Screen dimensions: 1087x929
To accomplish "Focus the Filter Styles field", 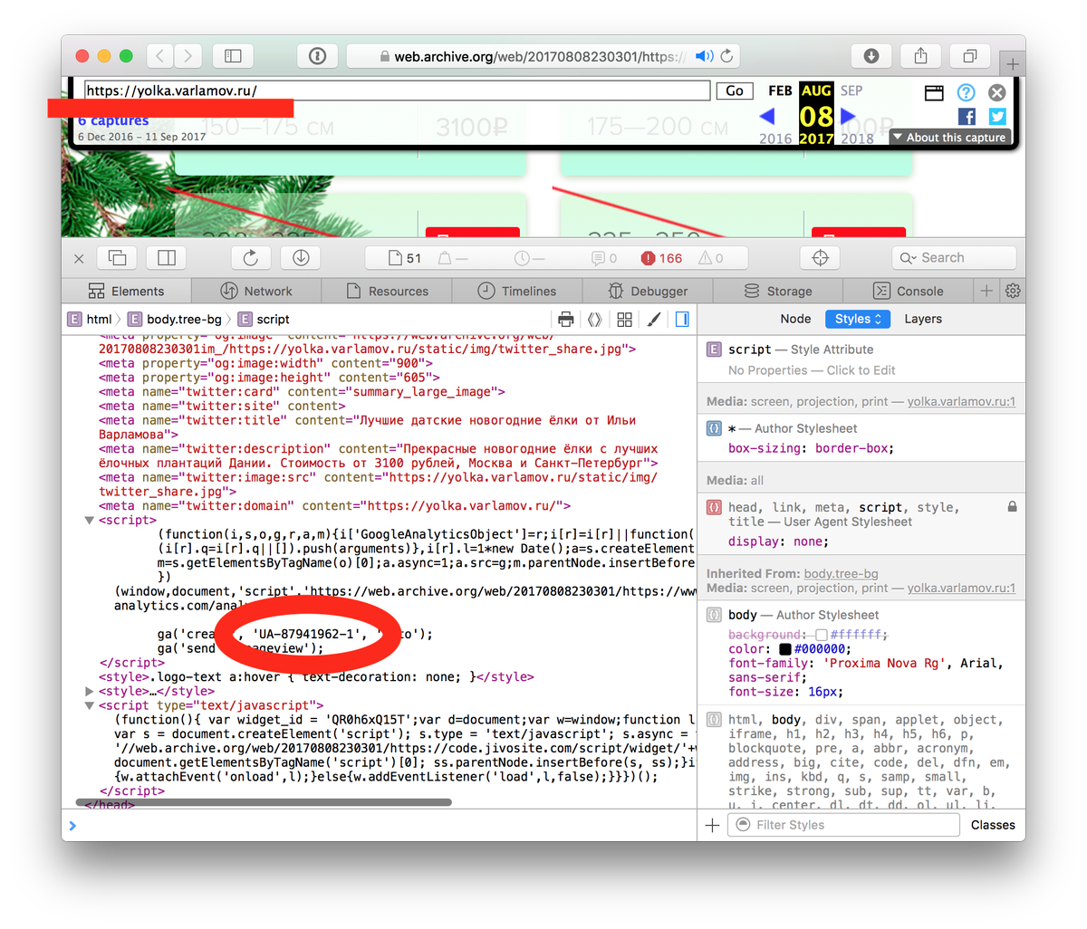I will click(x=844, y=825).
